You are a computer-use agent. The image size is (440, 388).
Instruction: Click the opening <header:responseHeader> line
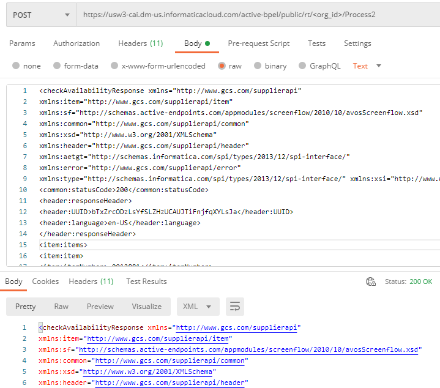[x=86, y=201]
